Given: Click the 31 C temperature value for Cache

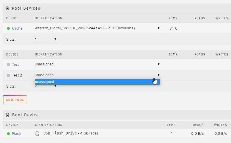Looking at the screenshot, I should 173,28.
